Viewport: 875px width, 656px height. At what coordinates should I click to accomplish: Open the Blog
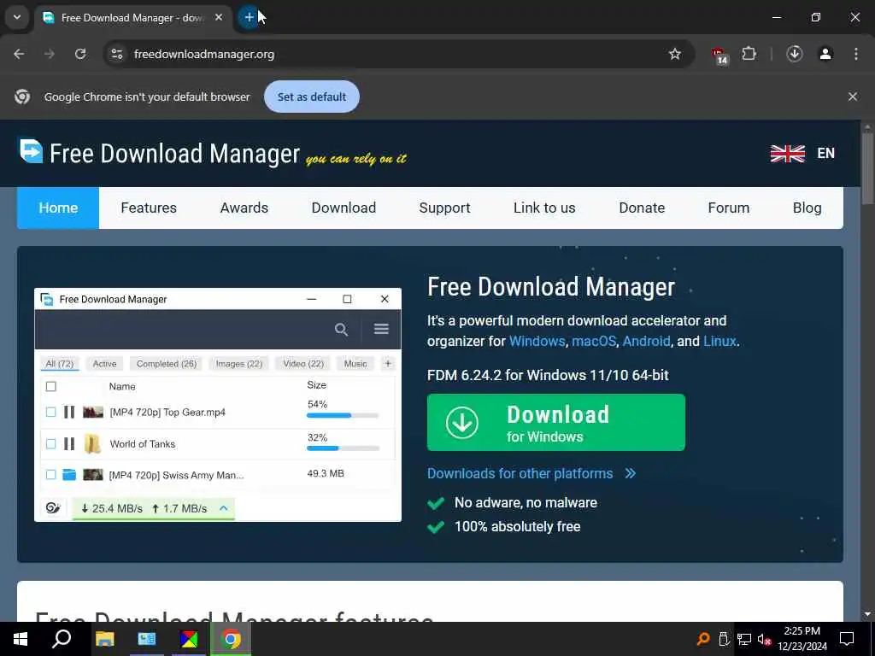tap(807, 208)
